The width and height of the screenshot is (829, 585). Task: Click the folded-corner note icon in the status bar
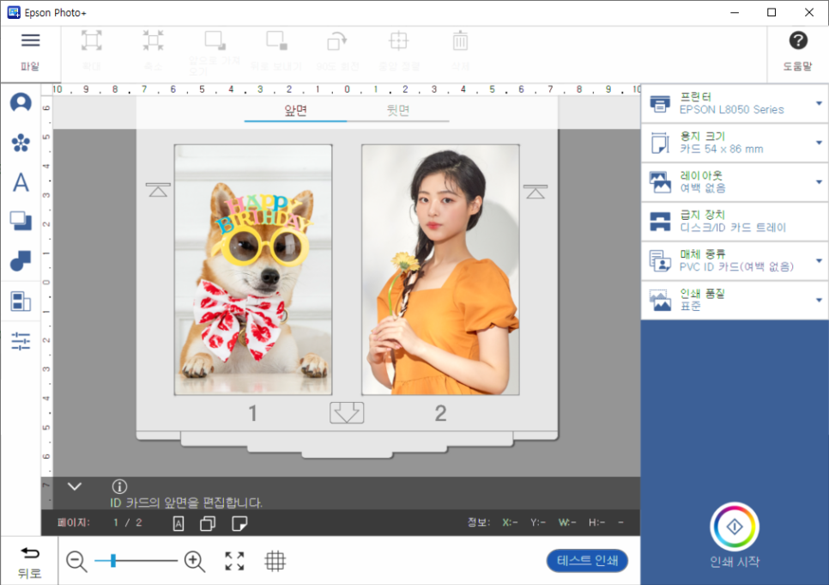pyautogui.click(x=239, y=523)
